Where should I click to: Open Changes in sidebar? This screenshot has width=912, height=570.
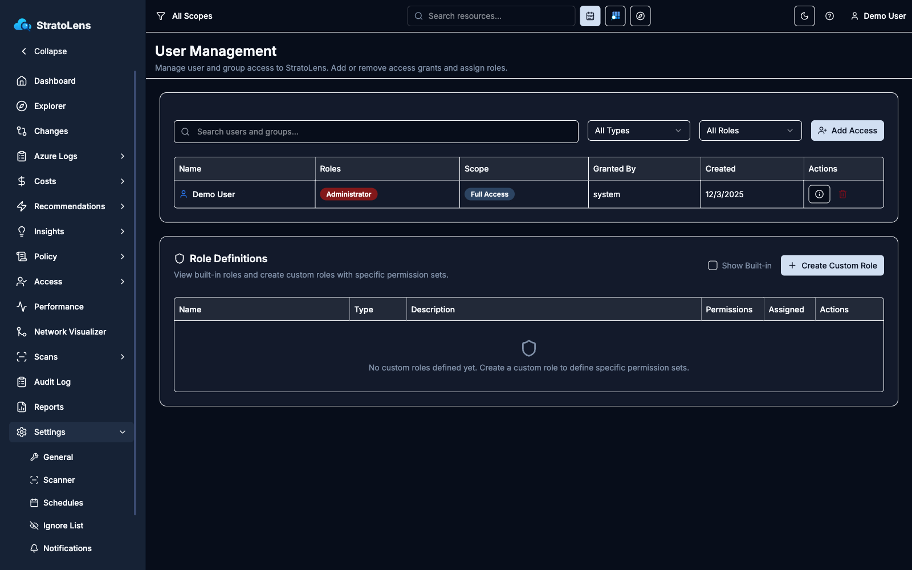point(71,131)
